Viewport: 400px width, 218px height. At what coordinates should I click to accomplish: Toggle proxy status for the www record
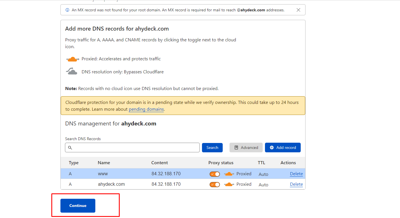click(x=215, y=174)
